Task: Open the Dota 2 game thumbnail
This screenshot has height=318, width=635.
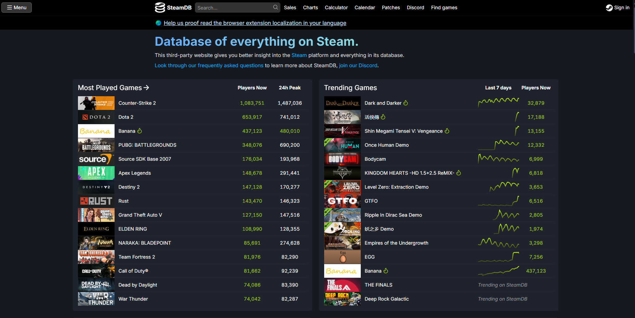Action: 96,117
